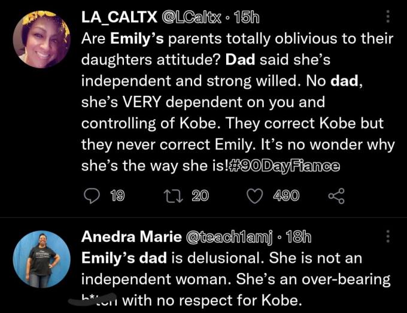Share LA_CALTX's tweet via share icon
Screen dimensions: 407x313
tap(337, 196)
